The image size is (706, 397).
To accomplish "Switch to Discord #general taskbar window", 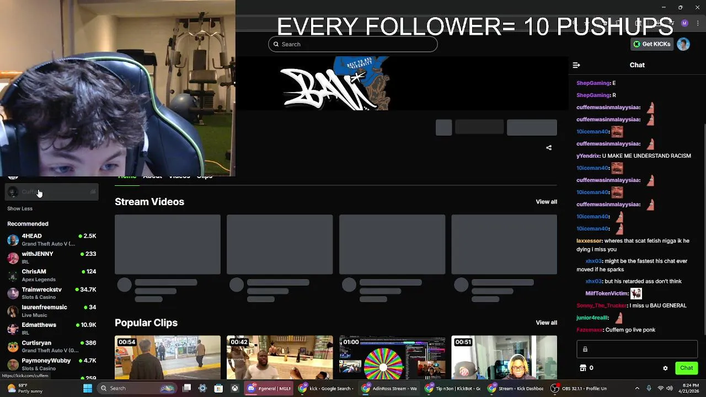I will (269, 388).
